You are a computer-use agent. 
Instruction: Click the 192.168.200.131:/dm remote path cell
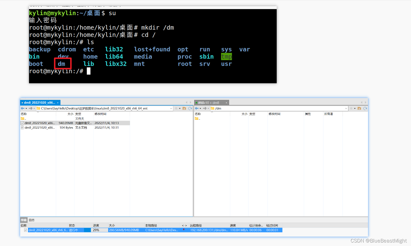pos(209,230)
